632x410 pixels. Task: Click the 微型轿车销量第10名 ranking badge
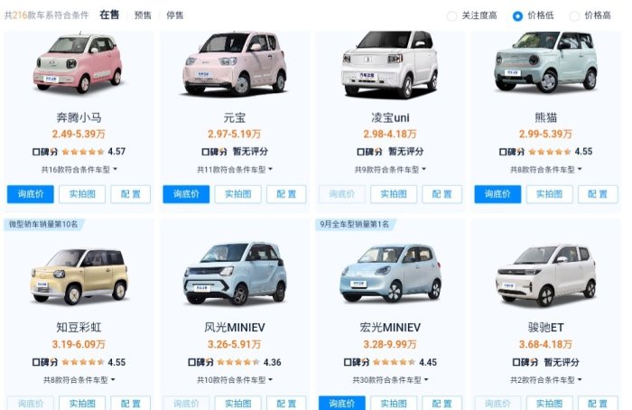point(43,224)
